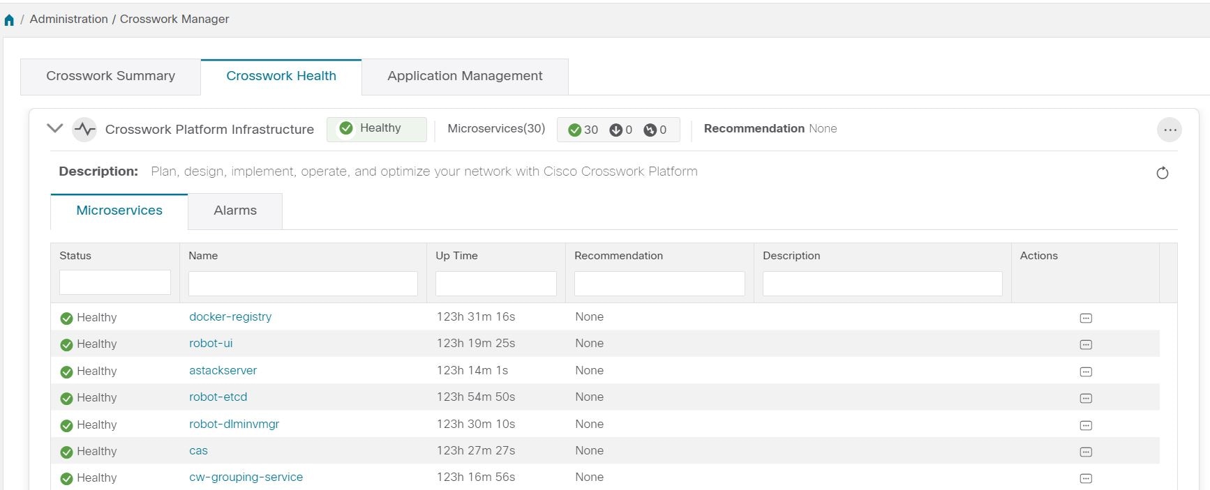The width and height of the screenshot is (1210, 490).
Task: Click uptime value 123h 30m 10s
Action: (x=476, y=424)
